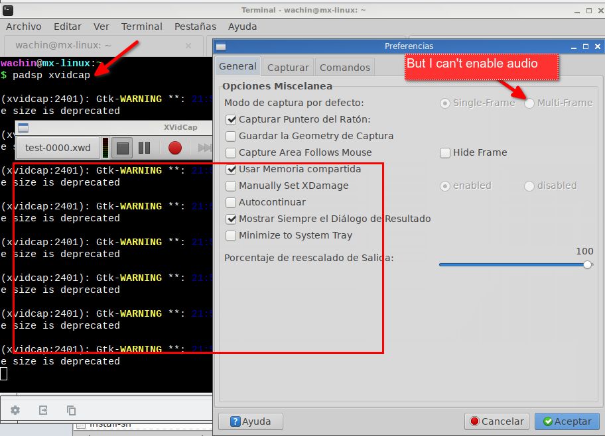
Task: Click the slider value '100'
Action: (x=584, y=251)
